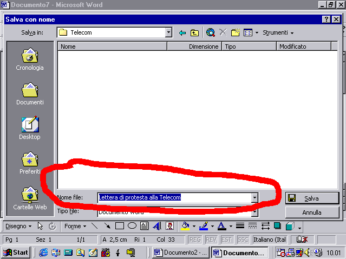
Task: Click the volume speaker tray icon
Action: [x=306, y=253]
